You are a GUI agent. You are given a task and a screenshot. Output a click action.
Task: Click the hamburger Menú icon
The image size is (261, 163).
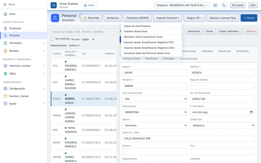(x=5, y=5)
